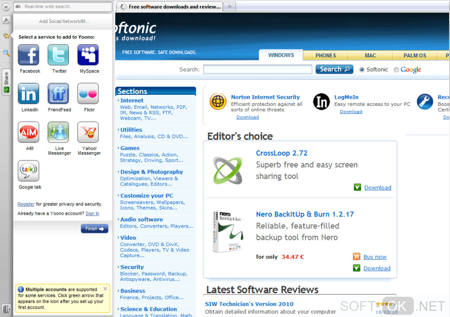Open the LogMeIn title link
Screen dimensions: 450x317
point(346,97)
